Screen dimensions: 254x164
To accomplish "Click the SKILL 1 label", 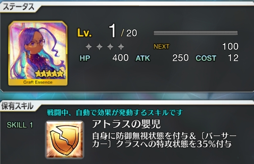I will pyautogui.click(x=20, y=125).
